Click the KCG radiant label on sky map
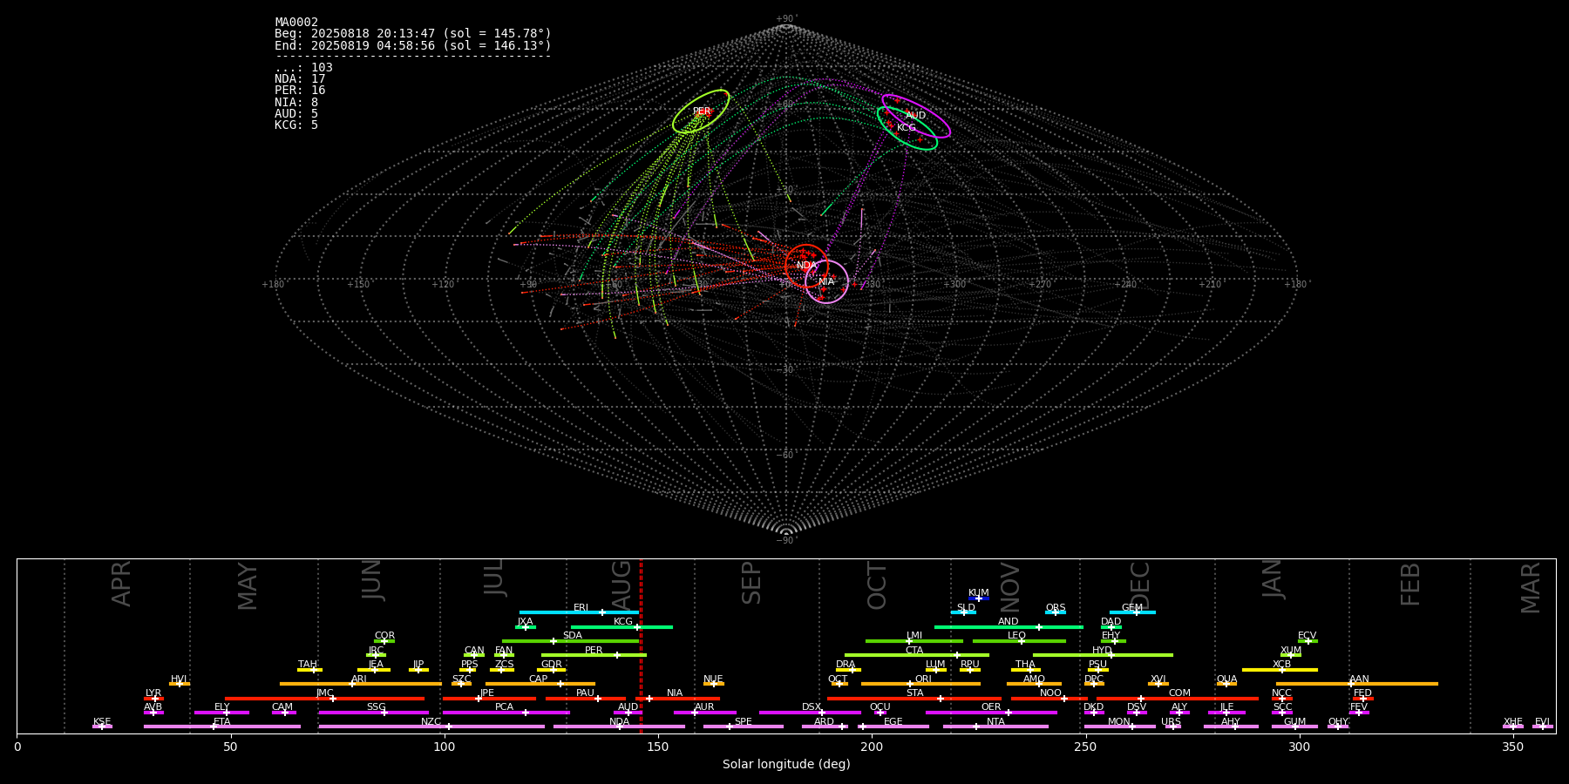Screen dimensions: 1569x784 point(907,128)
